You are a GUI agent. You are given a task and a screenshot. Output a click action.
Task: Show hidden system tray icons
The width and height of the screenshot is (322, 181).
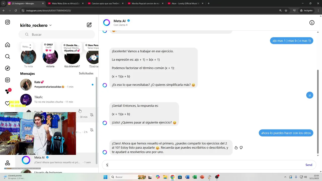click(x=285, y=177)
